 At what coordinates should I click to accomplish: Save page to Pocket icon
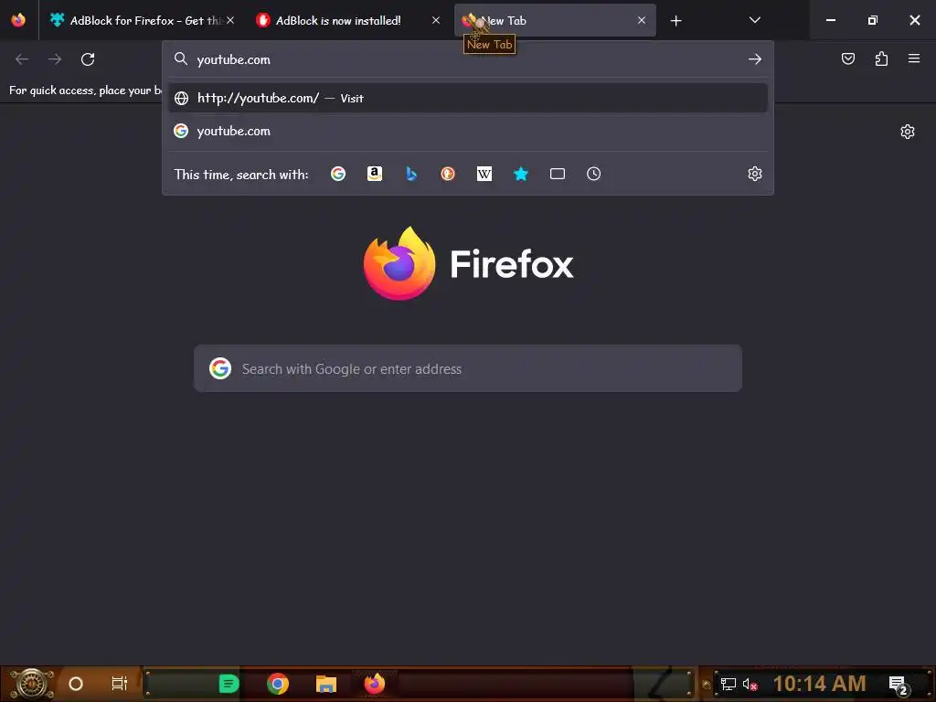(847, 58)
